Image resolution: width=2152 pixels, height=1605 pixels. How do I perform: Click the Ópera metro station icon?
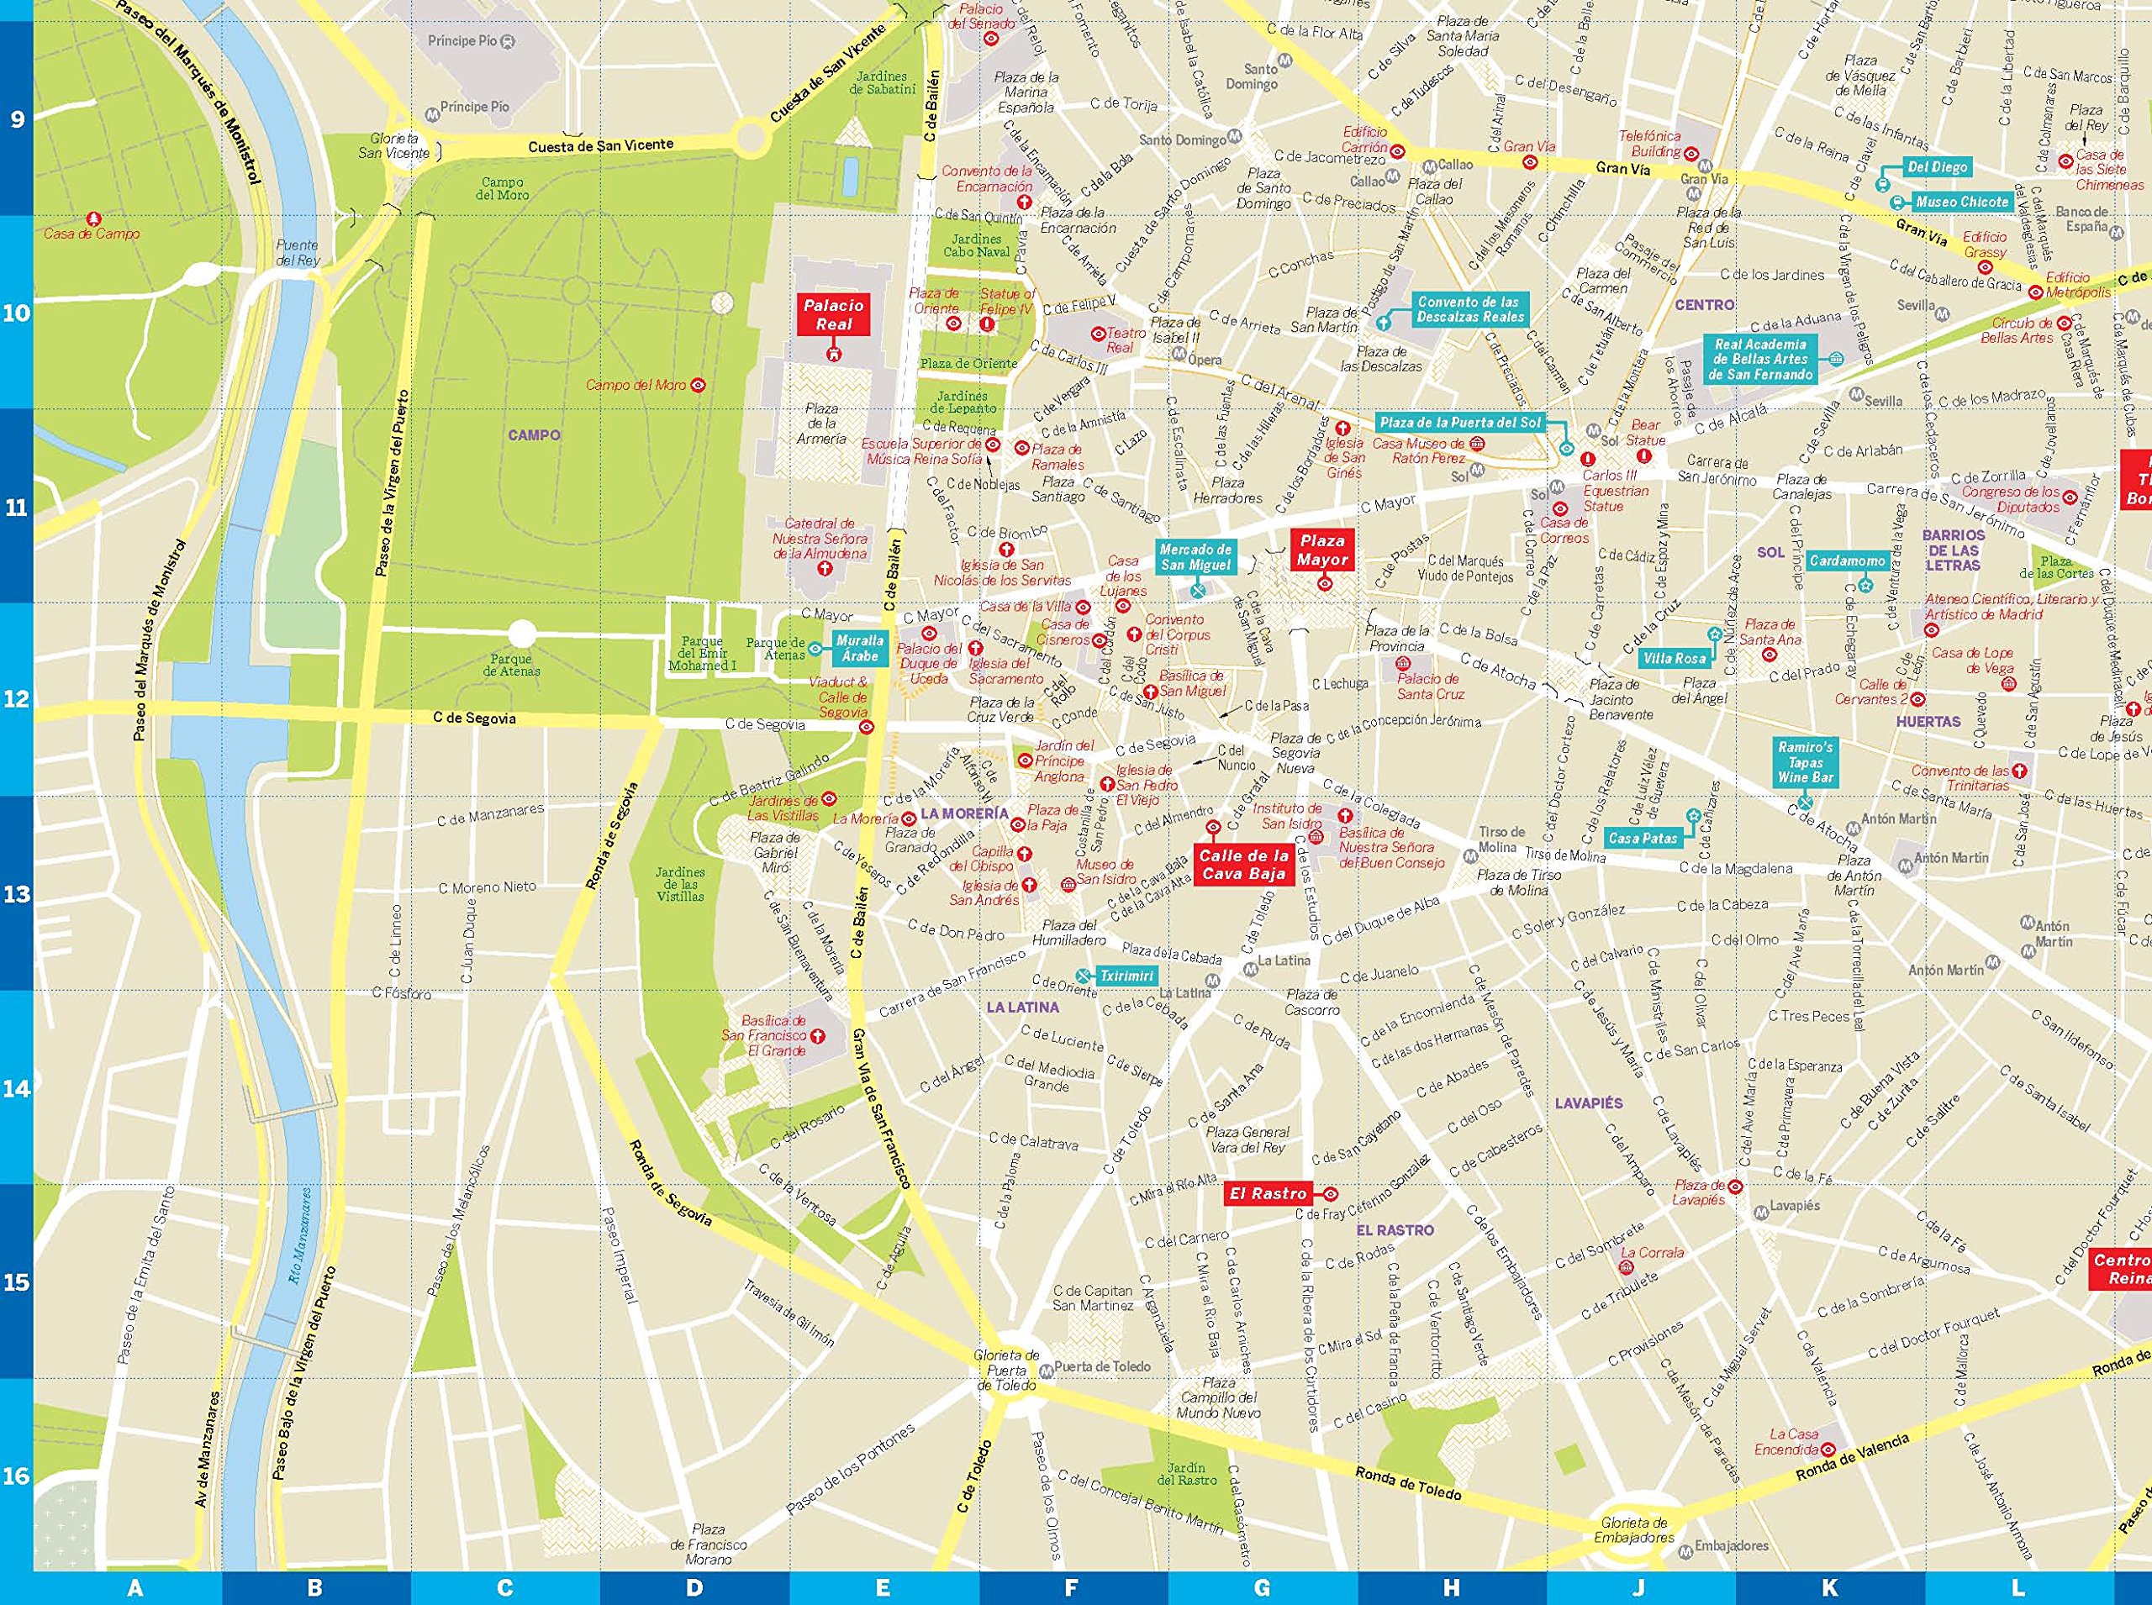1179,354
